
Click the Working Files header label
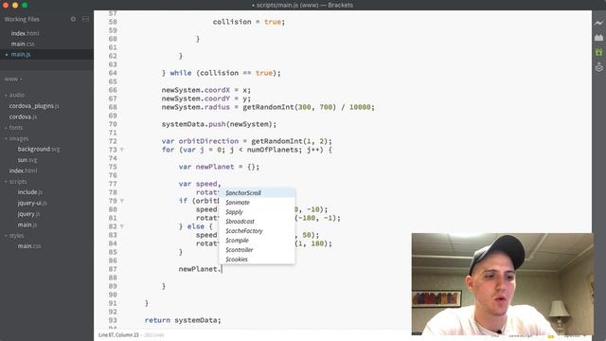[22, 19]
